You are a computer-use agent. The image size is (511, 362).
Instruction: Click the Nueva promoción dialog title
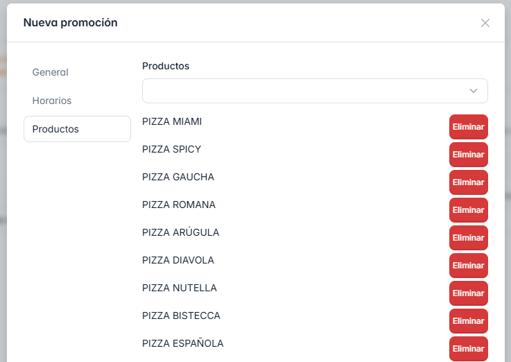(71, 23)
